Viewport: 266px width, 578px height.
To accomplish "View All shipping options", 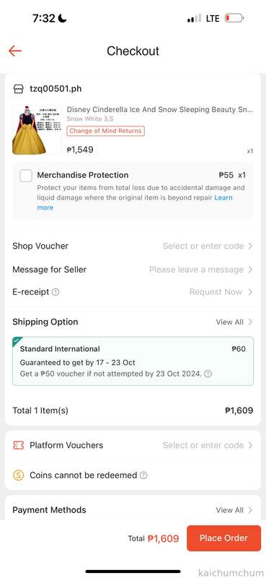I will [x=234, y=322].
